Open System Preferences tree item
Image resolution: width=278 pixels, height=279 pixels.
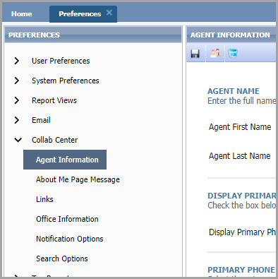66,81
